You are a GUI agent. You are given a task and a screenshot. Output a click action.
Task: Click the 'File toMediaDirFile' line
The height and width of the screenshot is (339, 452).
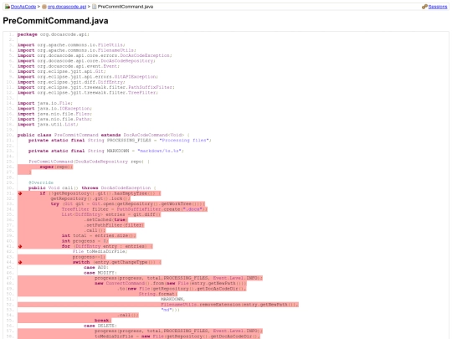click(100, 252)
